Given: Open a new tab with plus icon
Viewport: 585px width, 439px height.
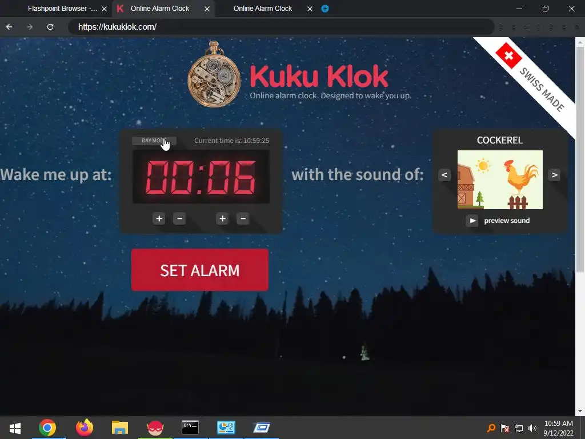Looking at the screenshot, I should click(x=325, y=9).
